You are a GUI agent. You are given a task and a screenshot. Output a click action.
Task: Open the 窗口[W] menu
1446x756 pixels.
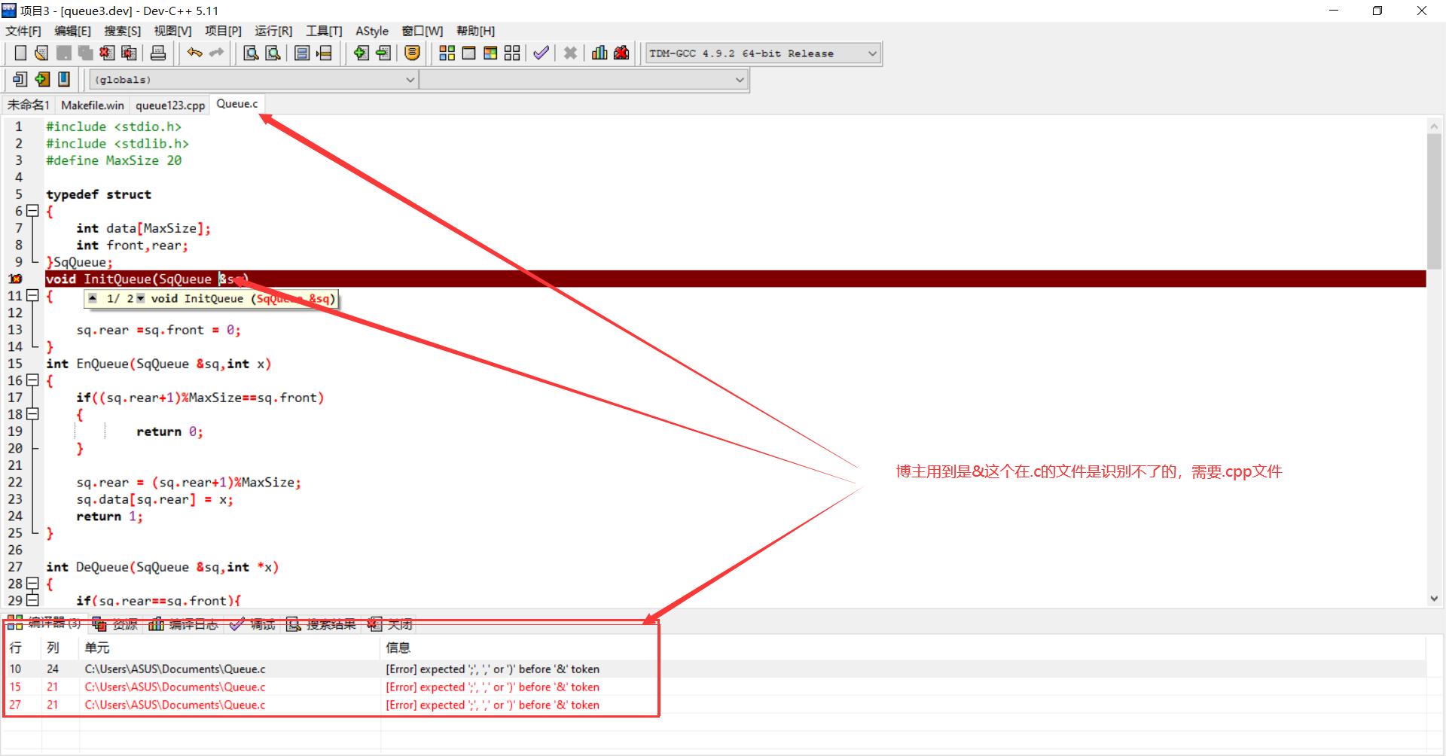[422, 31]
